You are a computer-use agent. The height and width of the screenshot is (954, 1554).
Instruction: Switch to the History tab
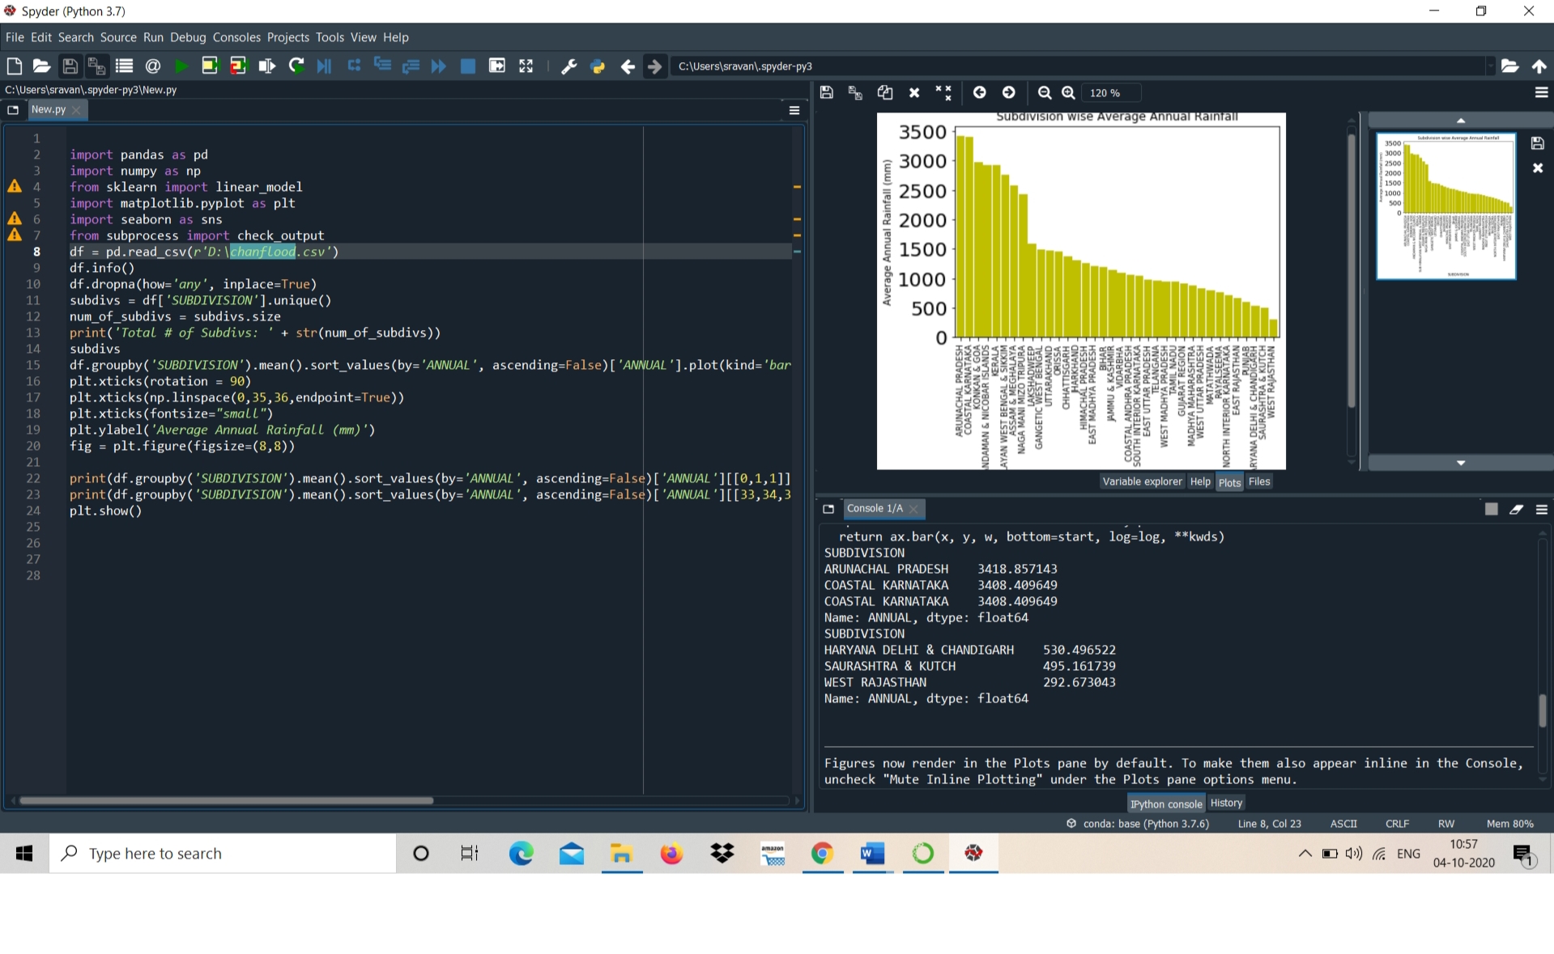click(x=1225, y=803)
